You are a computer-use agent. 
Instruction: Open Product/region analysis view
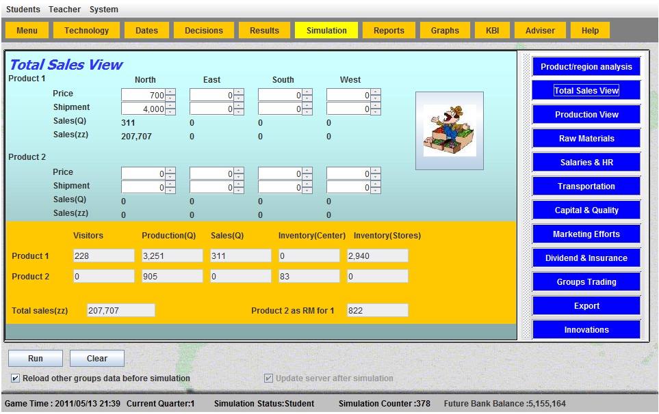[586, 67]
